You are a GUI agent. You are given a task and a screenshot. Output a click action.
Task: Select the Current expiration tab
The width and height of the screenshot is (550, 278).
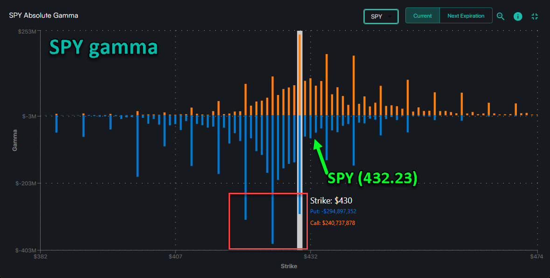pyautogui.click(x=422, y=16)
